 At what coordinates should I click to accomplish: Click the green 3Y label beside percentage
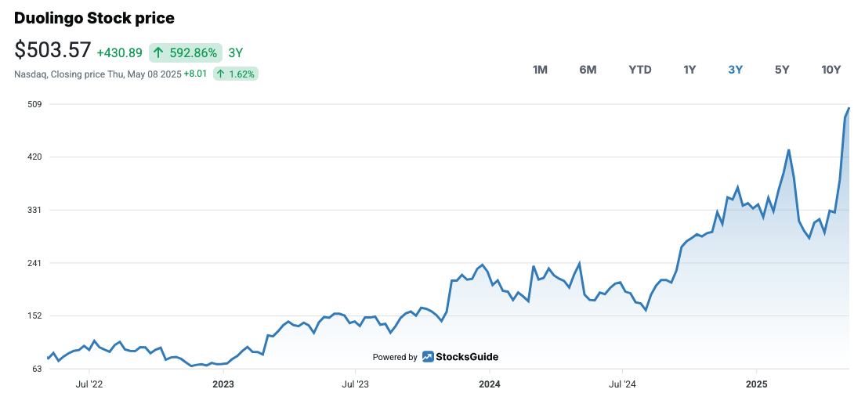[x=236, y=53]
